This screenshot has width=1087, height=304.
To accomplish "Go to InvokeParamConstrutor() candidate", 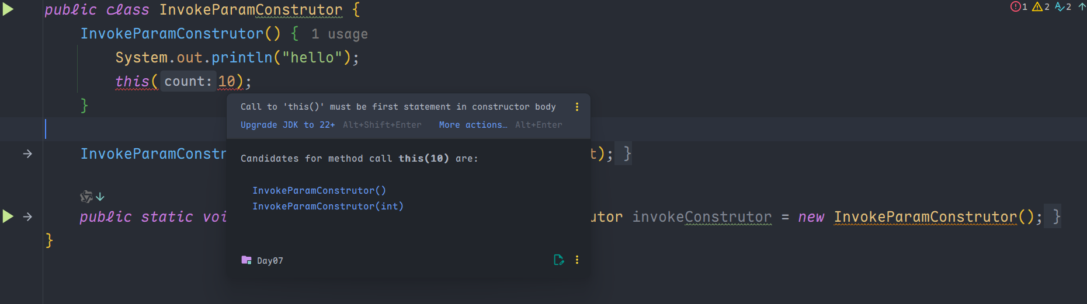I will click(x=319, y=190).
